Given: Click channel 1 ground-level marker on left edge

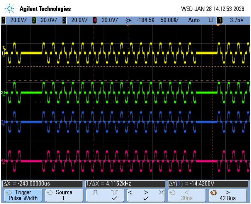Looking at the screenshot, I should (x=3, y=53).
